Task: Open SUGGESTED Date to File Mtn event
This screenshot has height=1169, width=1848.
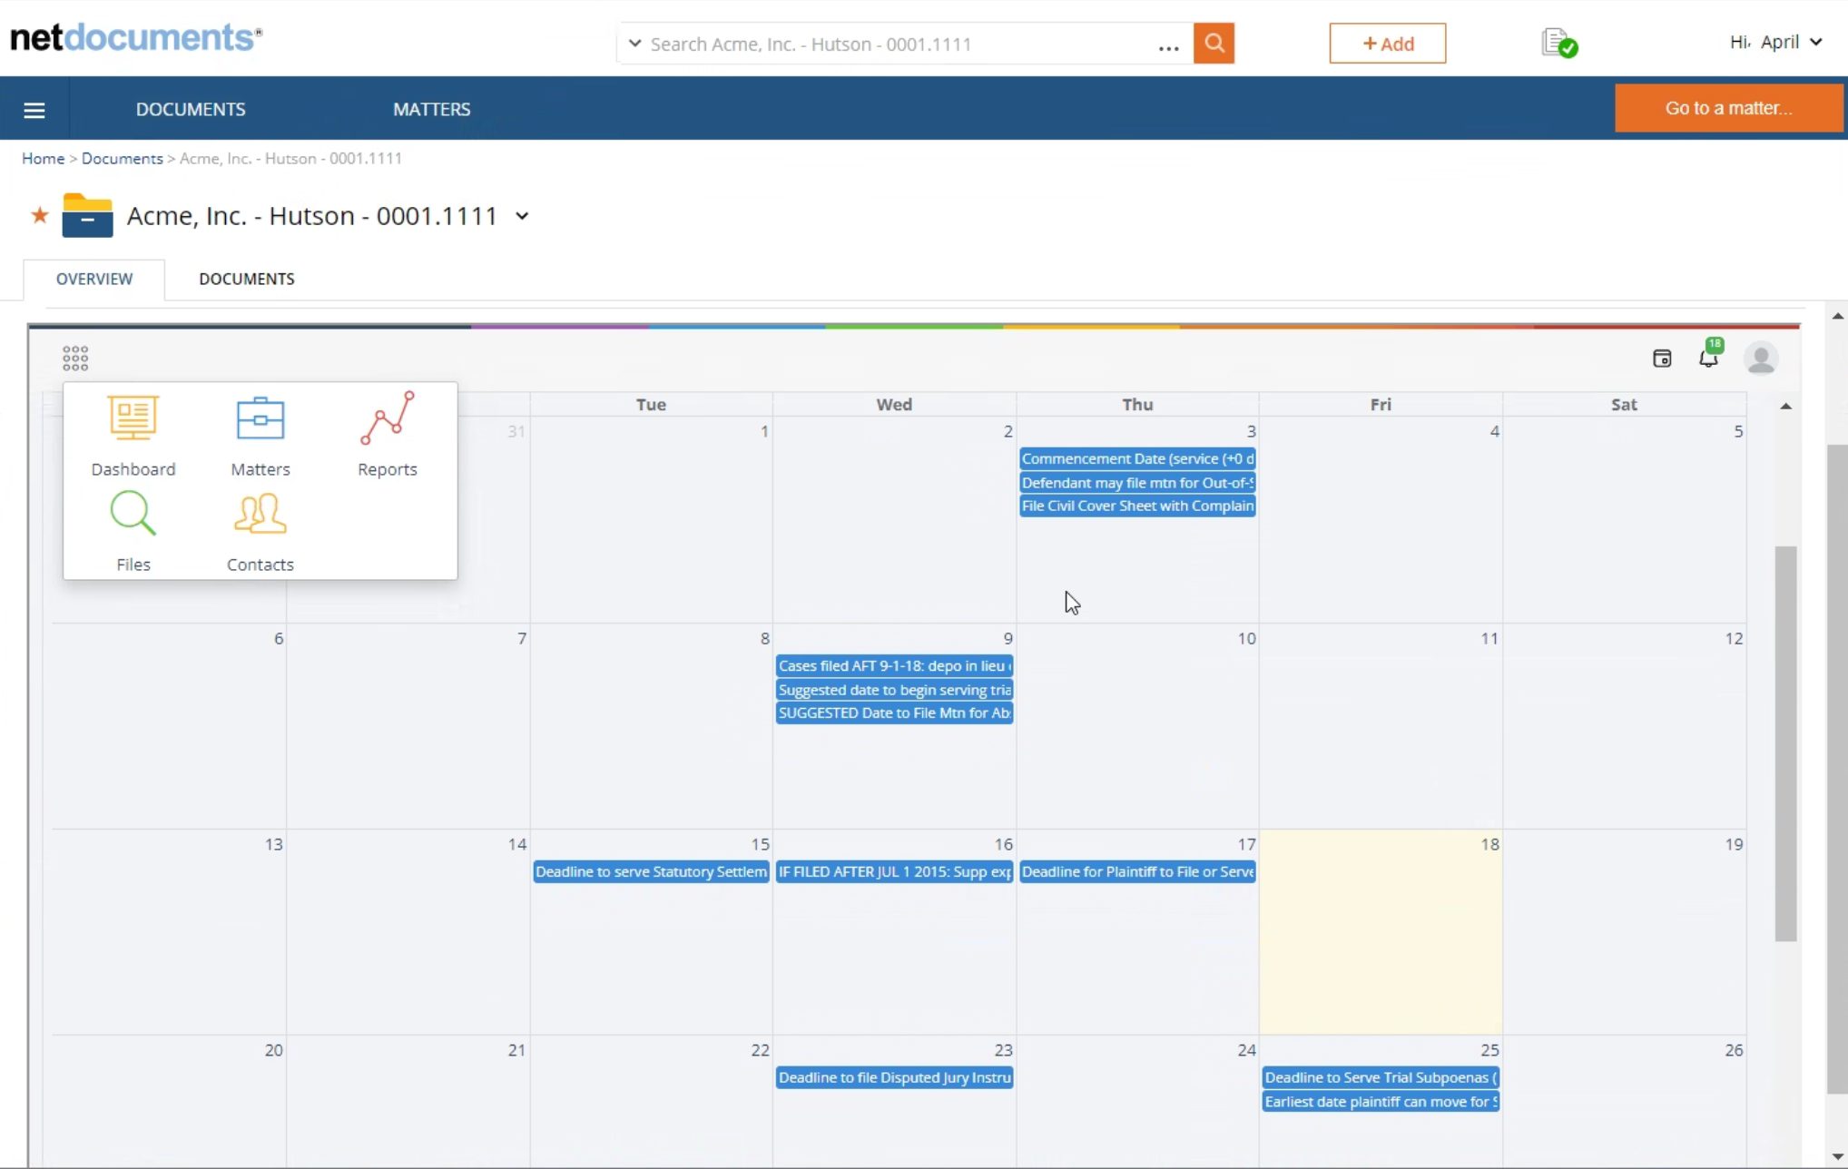Action: point(894,712)
